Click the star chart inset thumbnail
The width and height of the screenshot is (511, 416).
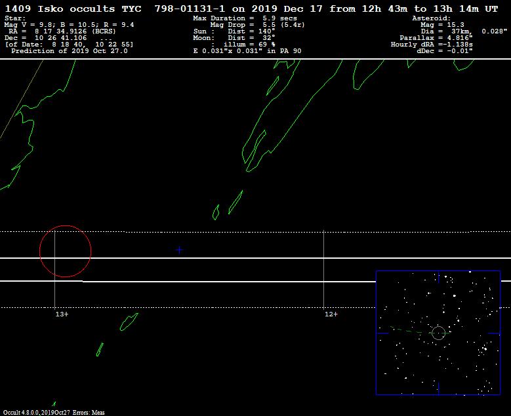[x=438, y=333]
